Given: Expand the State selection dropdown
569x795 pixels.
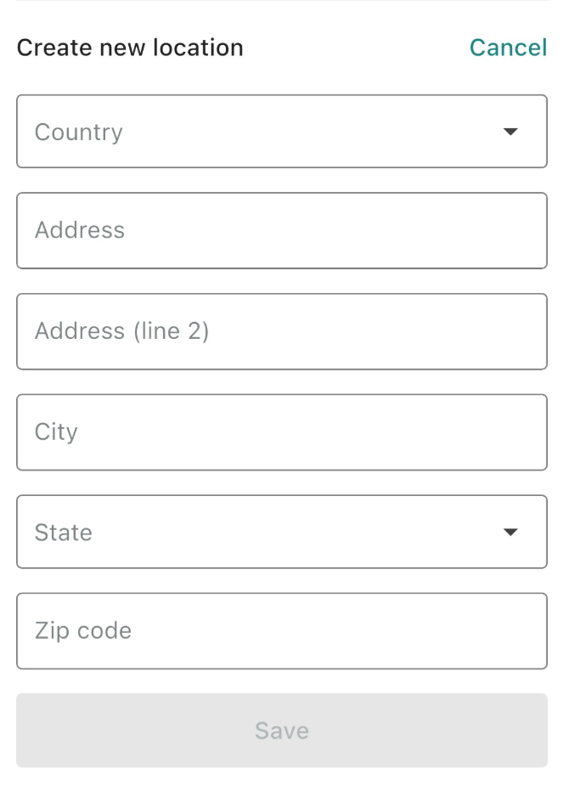Looking at the screenshot, I should click(281, 532).
